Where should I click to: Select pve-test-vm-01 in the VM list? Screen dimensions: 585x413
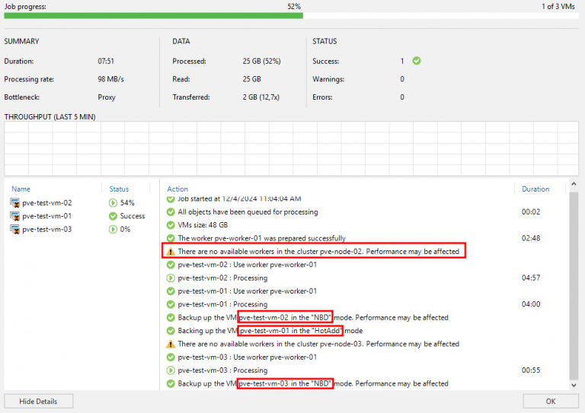click(x=47, y=216)
